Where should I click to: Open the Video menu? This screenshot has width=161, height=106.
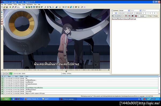pyautogui.click(x=20, y=4)
